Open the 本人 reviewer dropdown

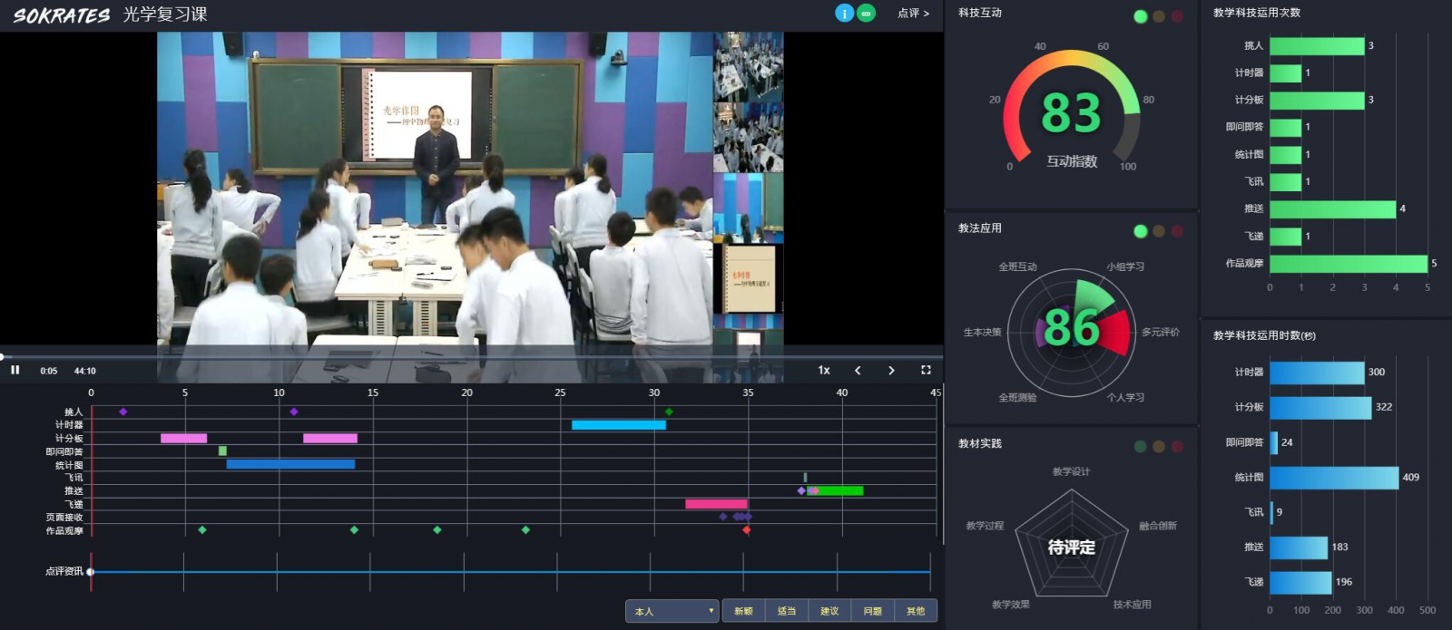[672, 611]
